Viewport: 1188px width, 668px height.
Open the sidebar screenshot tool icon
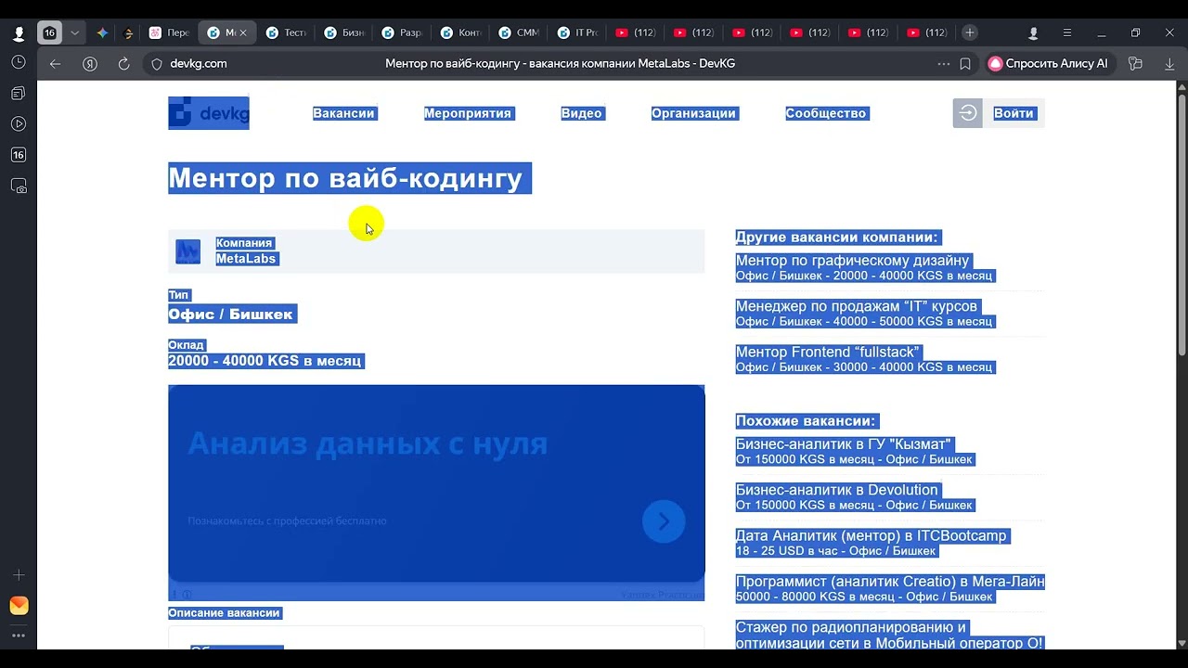click(x=19, y=186)
